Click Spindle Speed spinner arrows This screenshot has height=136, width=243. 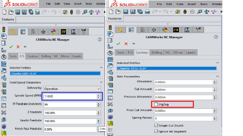(98, 96)
